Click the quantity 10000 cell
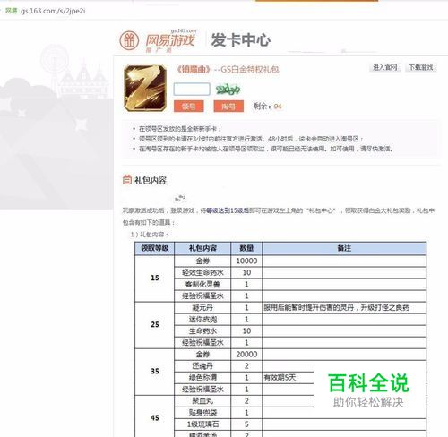This screenshot has height=437, width=448. click(246, 261)
